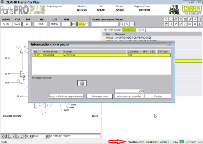Viewport: 203px width, 144px height.
Task: Click the empty POM field
Action: [66, 24]
